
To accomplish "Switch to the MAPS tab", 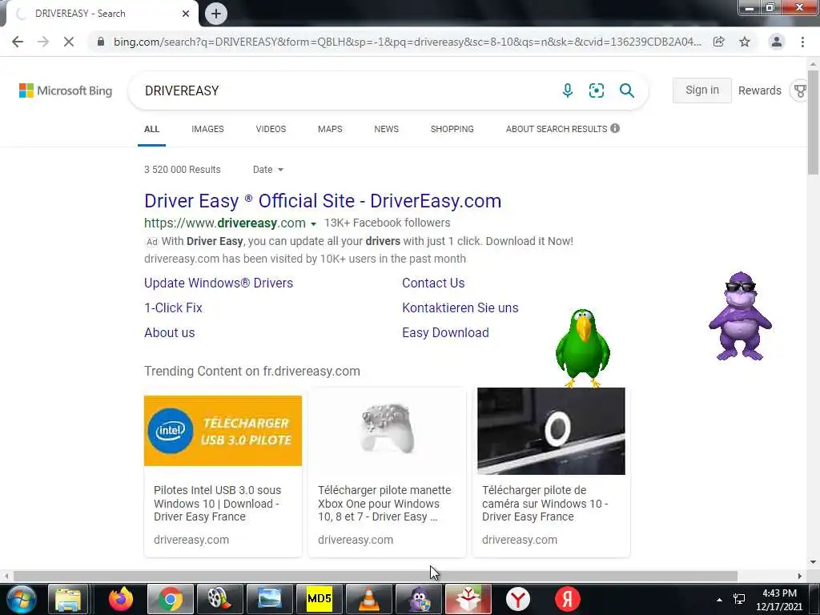I will [330, 129].
